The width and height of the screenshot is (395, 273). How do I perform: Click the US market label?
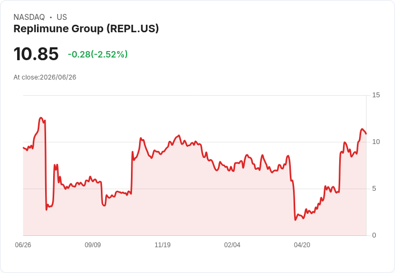click(x=62, y=17)
